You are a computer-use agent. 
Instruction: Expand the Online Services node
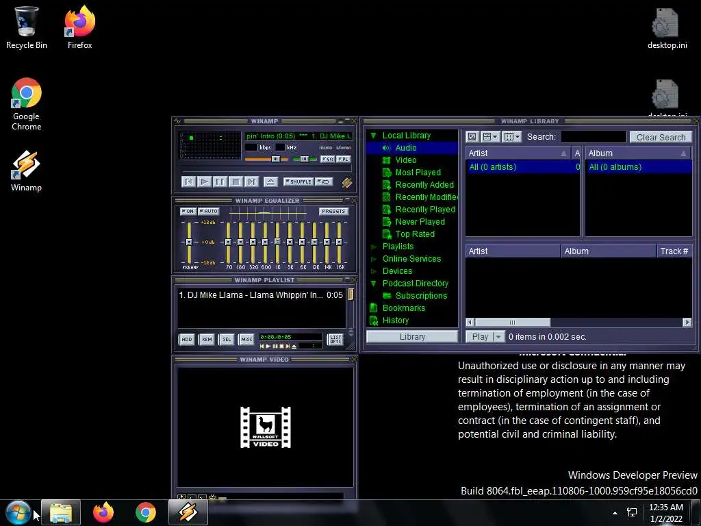pos(373,259)
